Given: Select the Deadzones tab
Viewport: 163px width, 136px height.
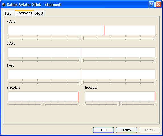Looking at the screenshot, I should click(24, 13).
